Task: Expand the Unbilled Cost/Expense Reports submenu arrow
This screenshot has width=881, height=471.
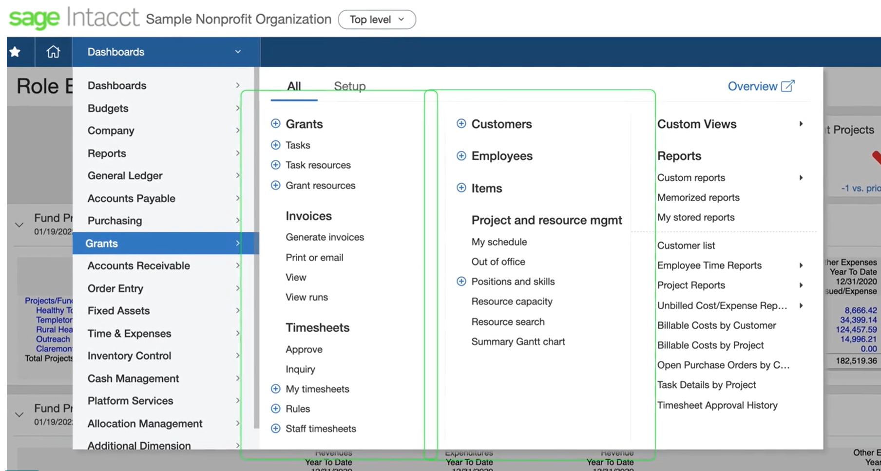Action: (801, 305)
